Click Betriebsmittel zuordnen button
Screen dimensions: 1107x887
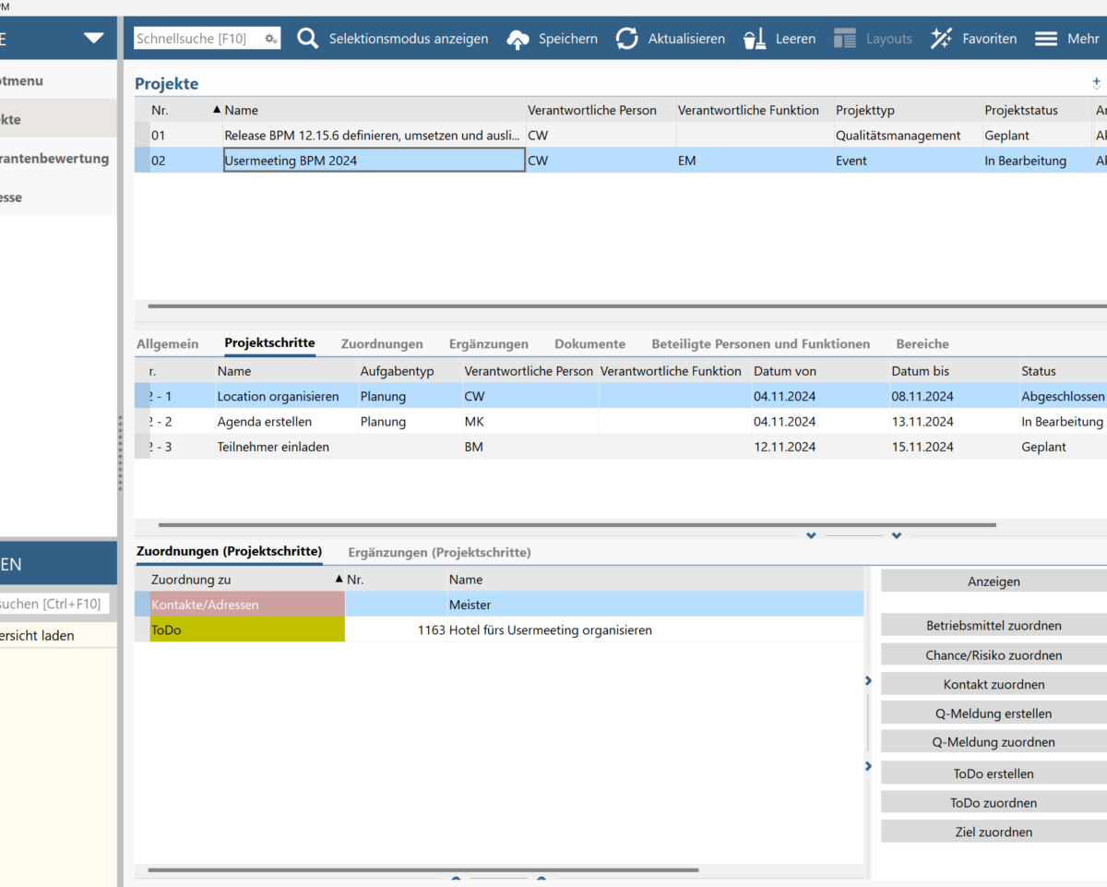click(x=994, y=626)
